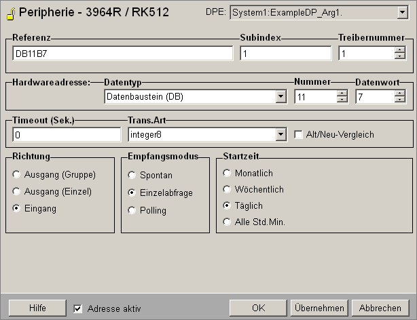Screen dimensions: 417x320
Task: Open the DPE dropdown list
Action: [402, 12]
